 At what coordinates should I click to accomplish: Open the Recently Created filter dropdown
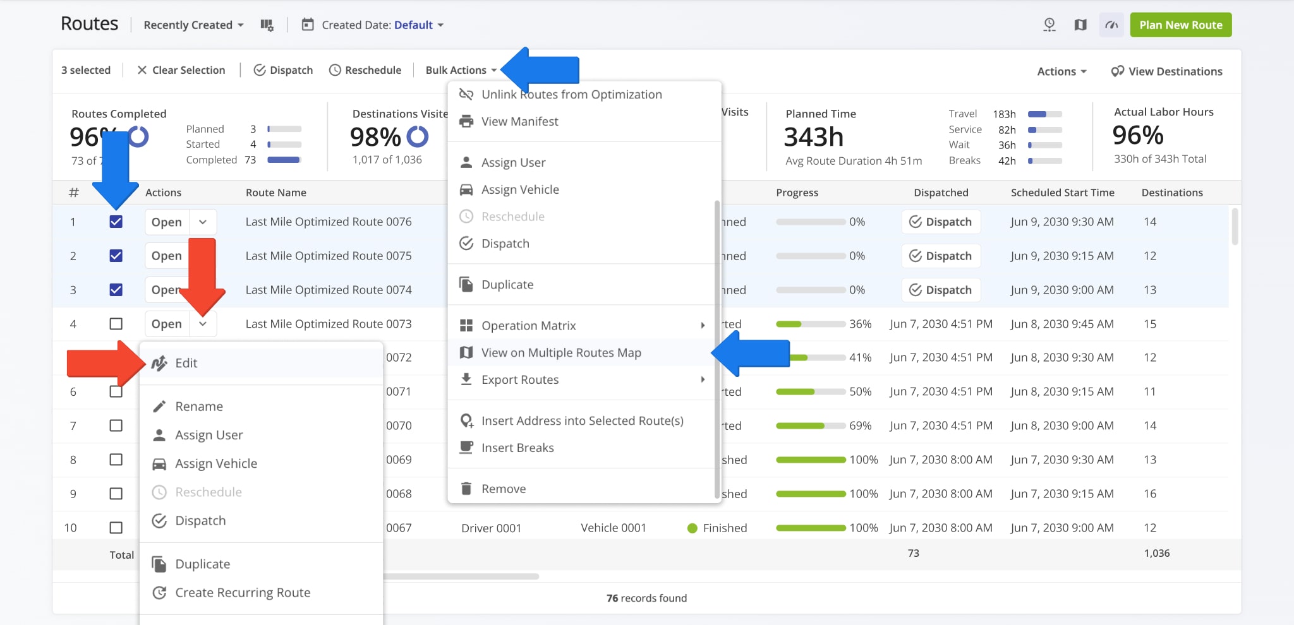tap(193, 25)
